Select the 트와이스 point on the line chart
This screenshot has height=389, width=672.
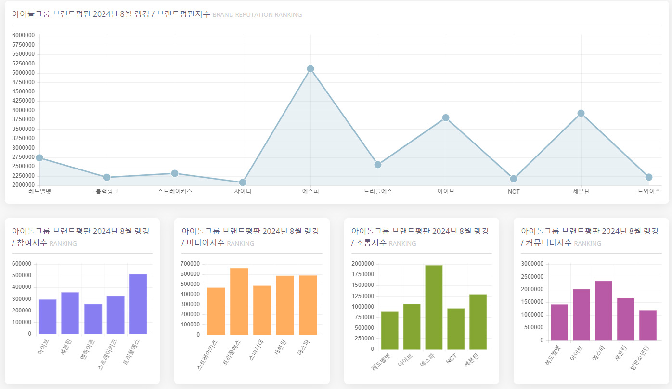tap(649, 177)
